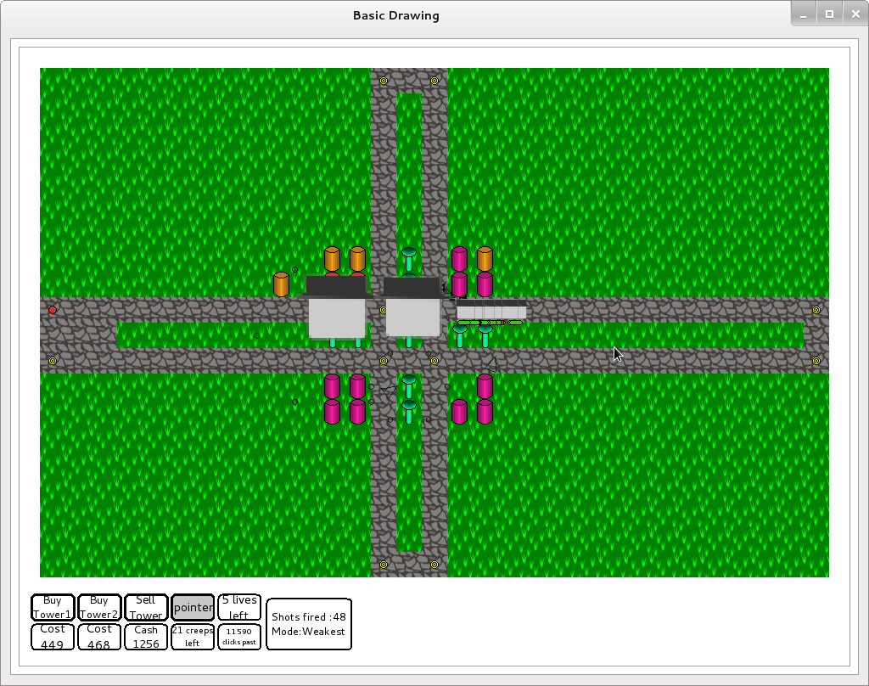Toggle targeting via 'Mode:Weakest' text
869x686 pixels.
(308, 632)
